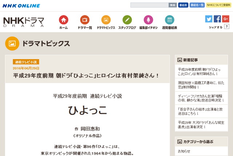Click the 編集部イチオシ menu label

pos(149,28)
